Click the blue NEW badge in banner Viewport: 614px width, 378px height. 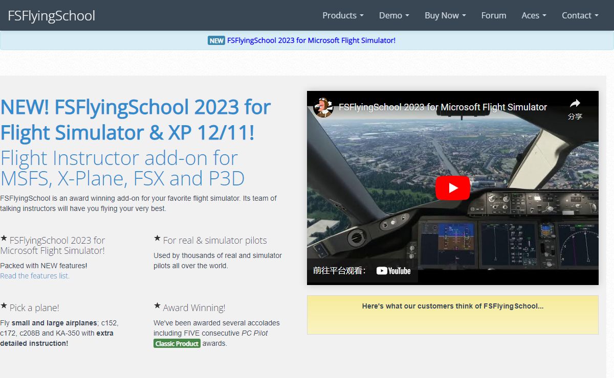[216, 40]
